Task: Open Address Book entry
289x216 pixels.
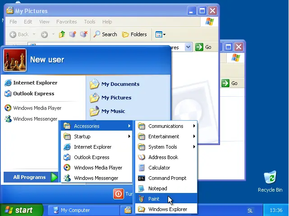Action: point(166,157)
